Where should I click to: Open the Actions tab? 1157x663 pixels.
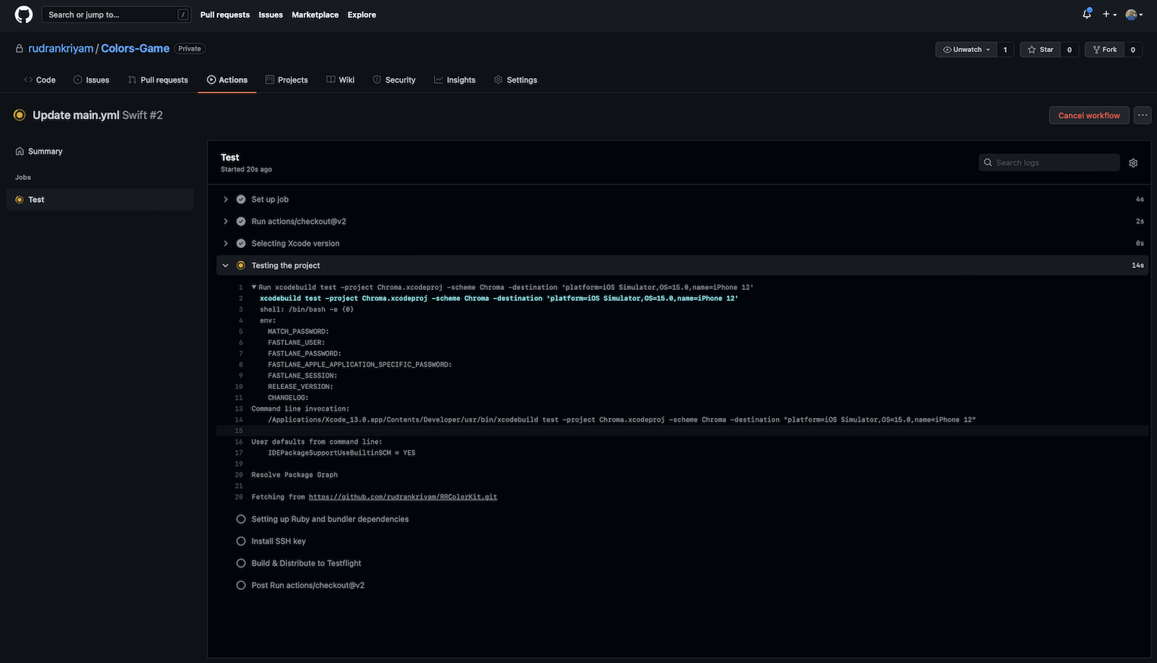pos(227,80)
